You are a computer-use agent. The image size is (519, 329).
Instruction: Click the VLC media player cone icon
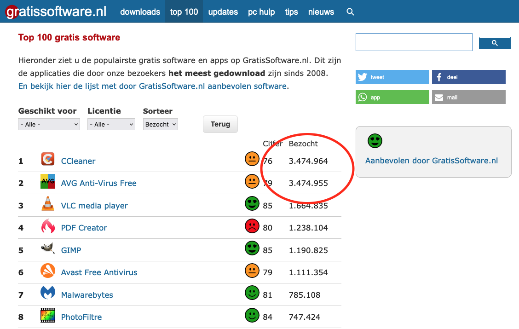pyautogui.click(x=48, y=204)
